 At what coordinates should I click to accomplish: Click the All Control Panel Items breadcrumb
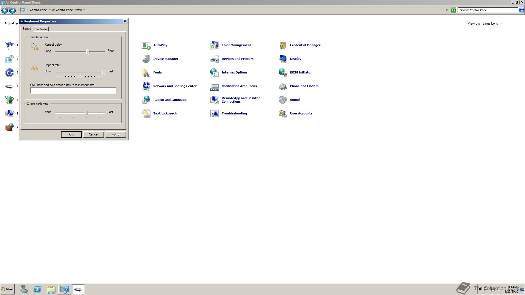point(67,10)
